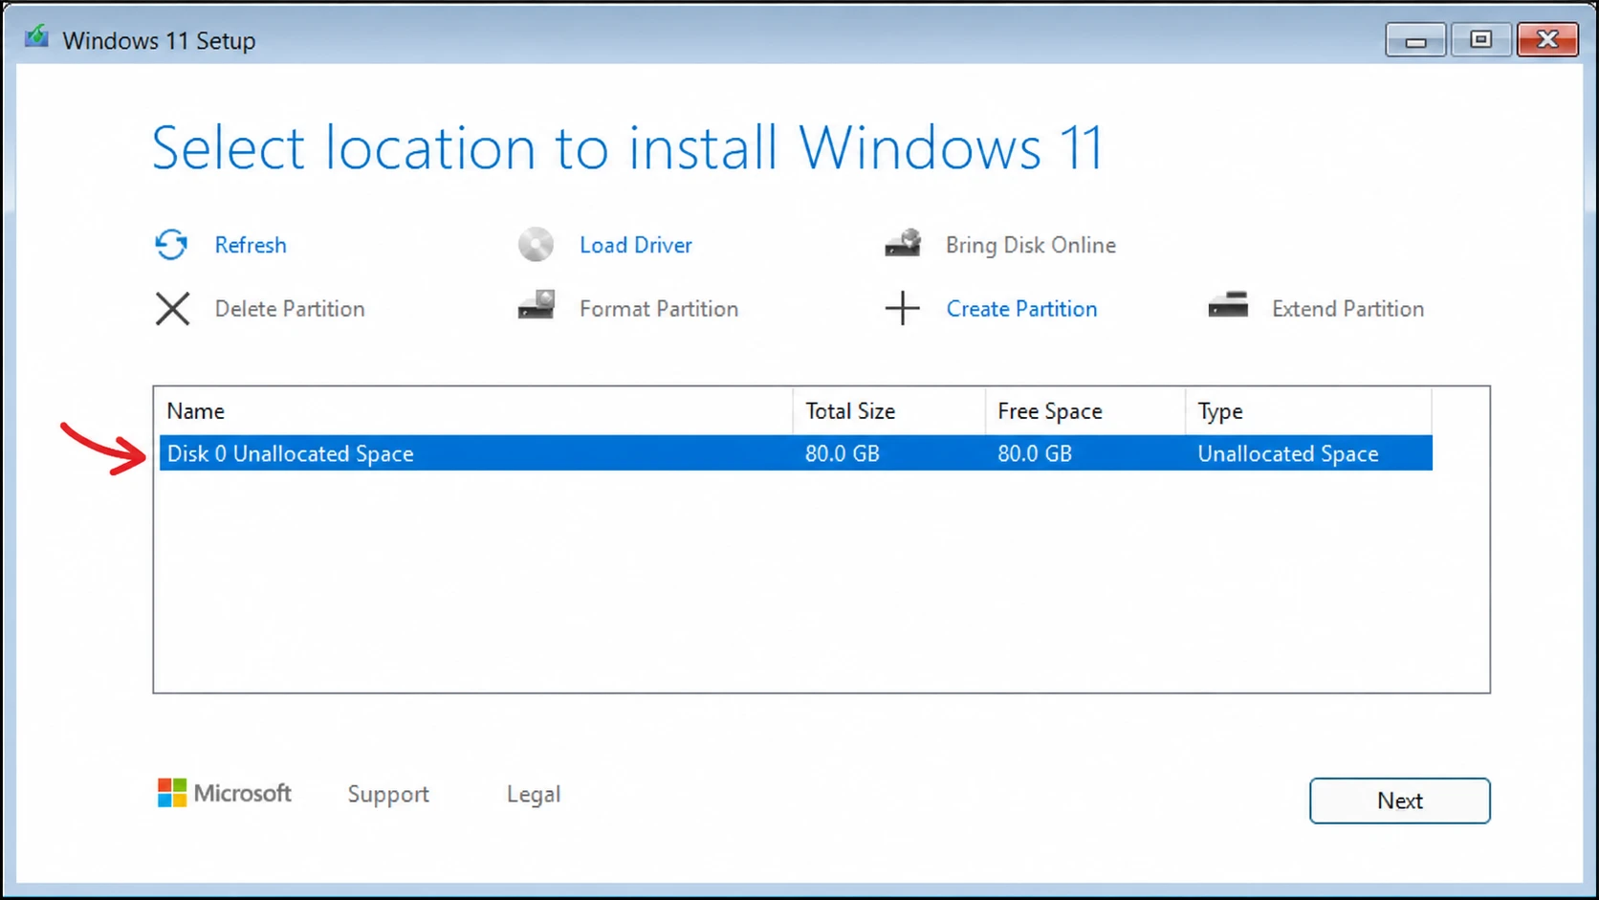
Task: Select the Bring Disk Online label
Action: coord(1031,245)
